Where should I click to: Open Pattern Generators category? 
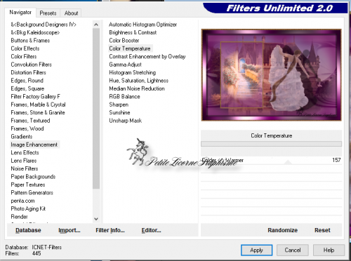[x=32, y=192]
